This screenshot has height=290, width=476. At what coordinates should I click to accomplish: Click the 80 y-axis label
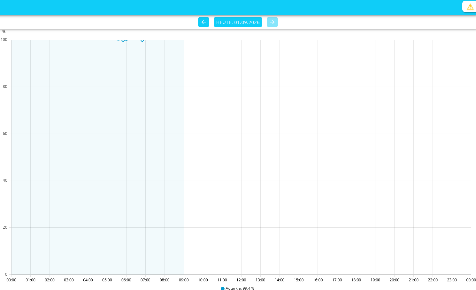[x=5, y=87]
